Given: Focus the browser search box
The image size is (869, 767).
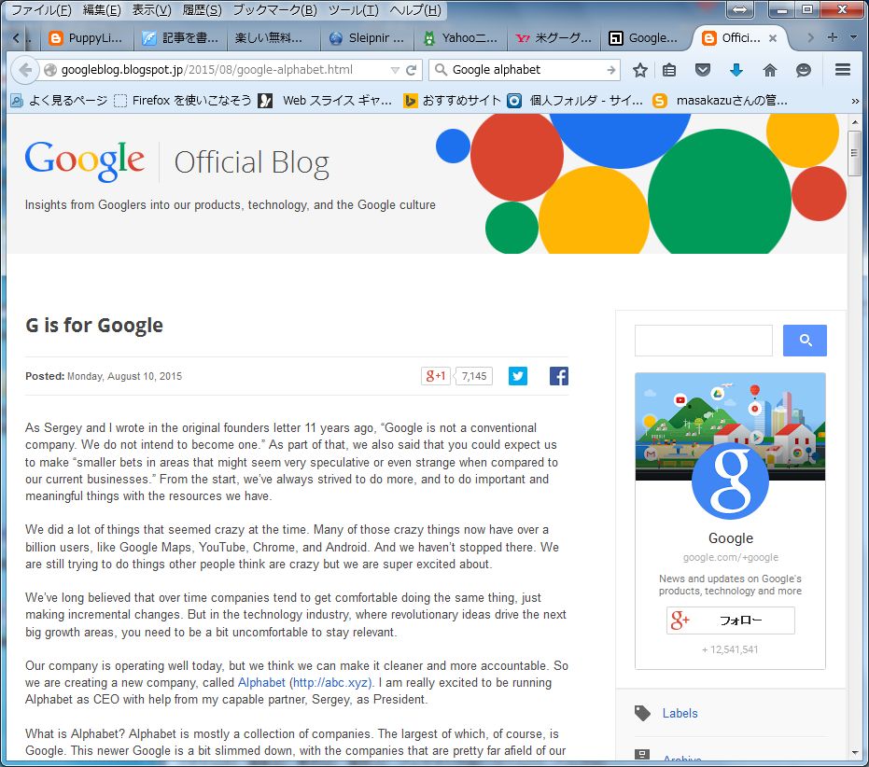Looking at the screenshot, I should tap(526, 70).
